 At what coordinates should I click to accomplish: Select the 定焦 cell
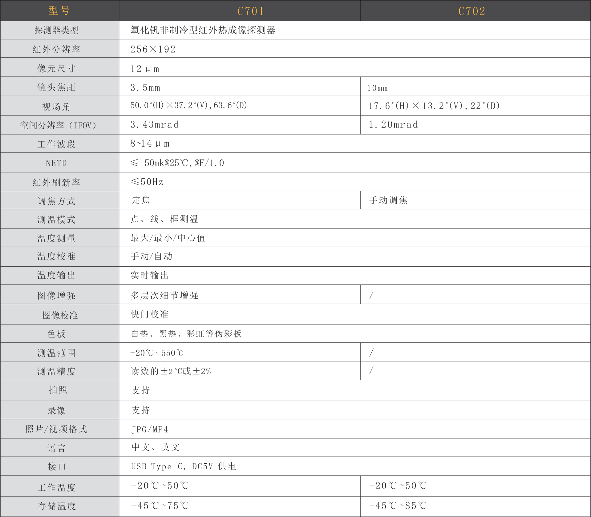pyautogui.click(x=240, y=200)
